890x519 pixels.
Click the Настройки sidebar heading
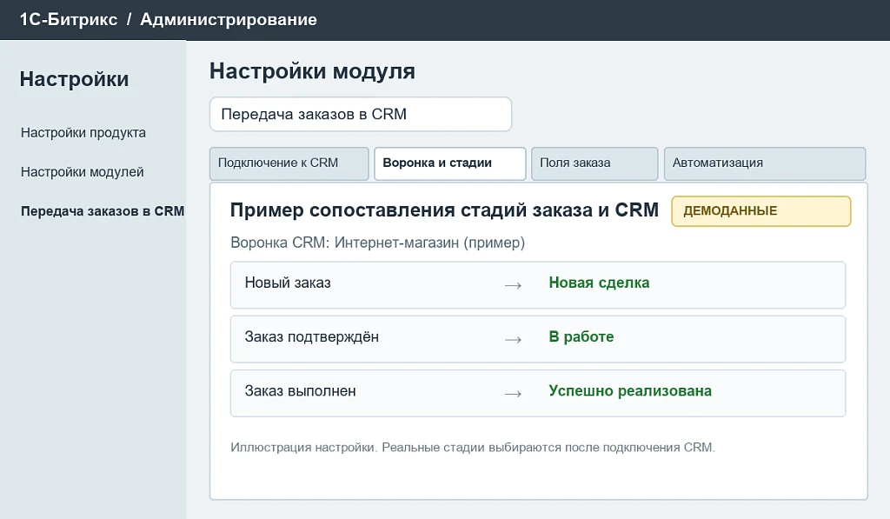[74, 79]
